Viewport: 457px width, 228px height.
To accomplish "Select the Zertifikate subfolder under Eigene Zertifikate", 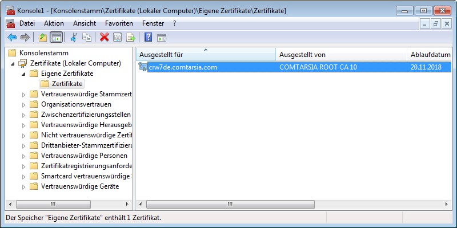I will coord(67,84).
